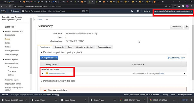194x103 pixels.
Task: Open the Global region dropdown
Action: (147, 11)
